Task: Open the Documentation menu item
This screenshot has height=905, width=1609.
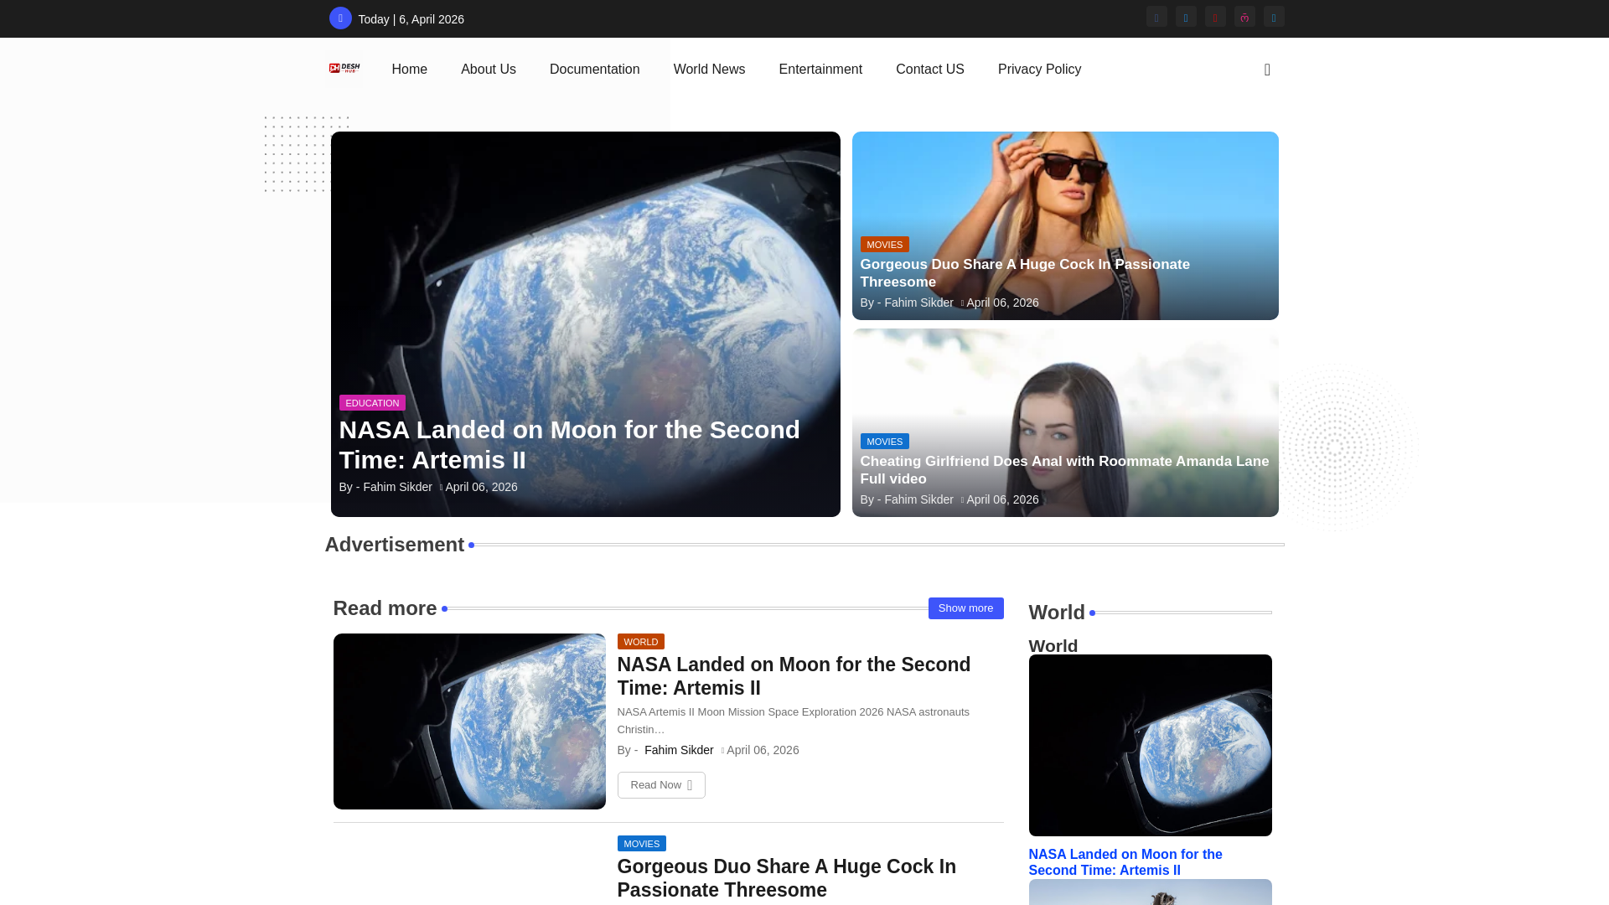Action: tap(594, 70)
